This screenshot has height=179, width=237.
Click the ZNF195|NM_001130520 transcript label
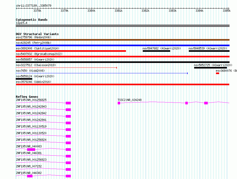(31, 133)
